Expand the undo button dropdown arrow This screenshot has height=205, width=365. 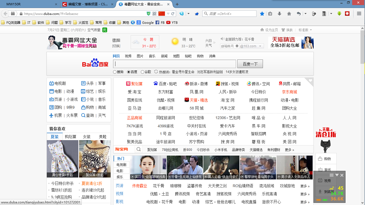pyautogui.click(x=305, y=14)
